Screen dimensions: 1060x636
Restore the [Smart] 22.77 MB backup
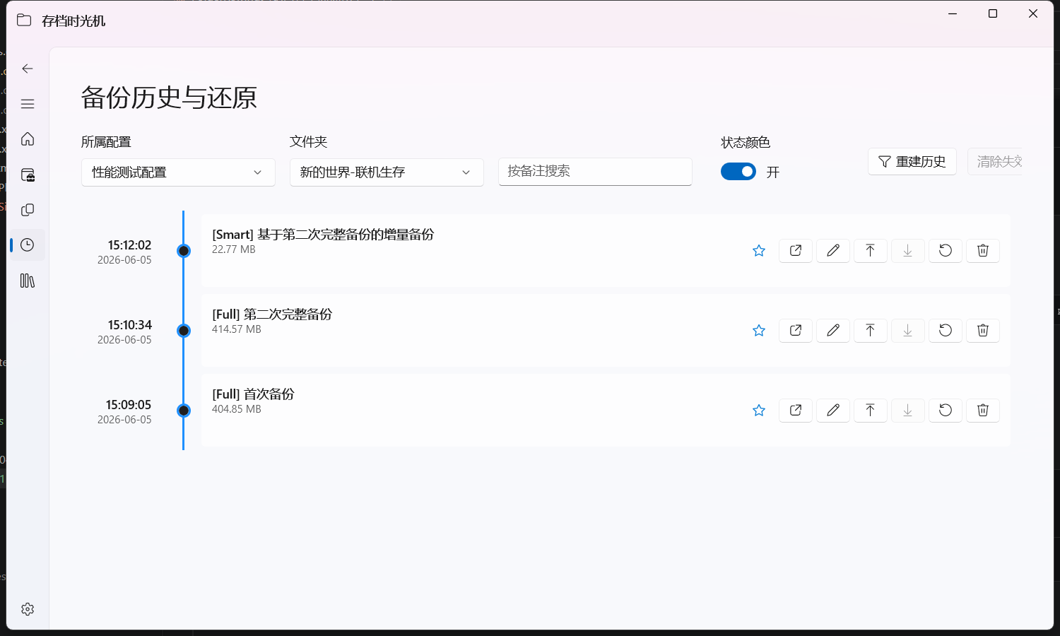946,251
